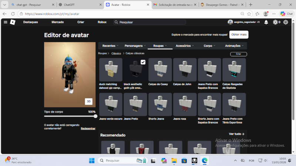Open the Robux balance icon
This screenshot has width=296, height=166.
tap(276, 22)
